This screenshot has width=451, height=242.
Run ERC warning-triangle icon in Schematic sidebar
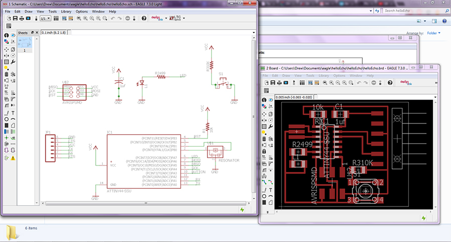pos(13,158)
